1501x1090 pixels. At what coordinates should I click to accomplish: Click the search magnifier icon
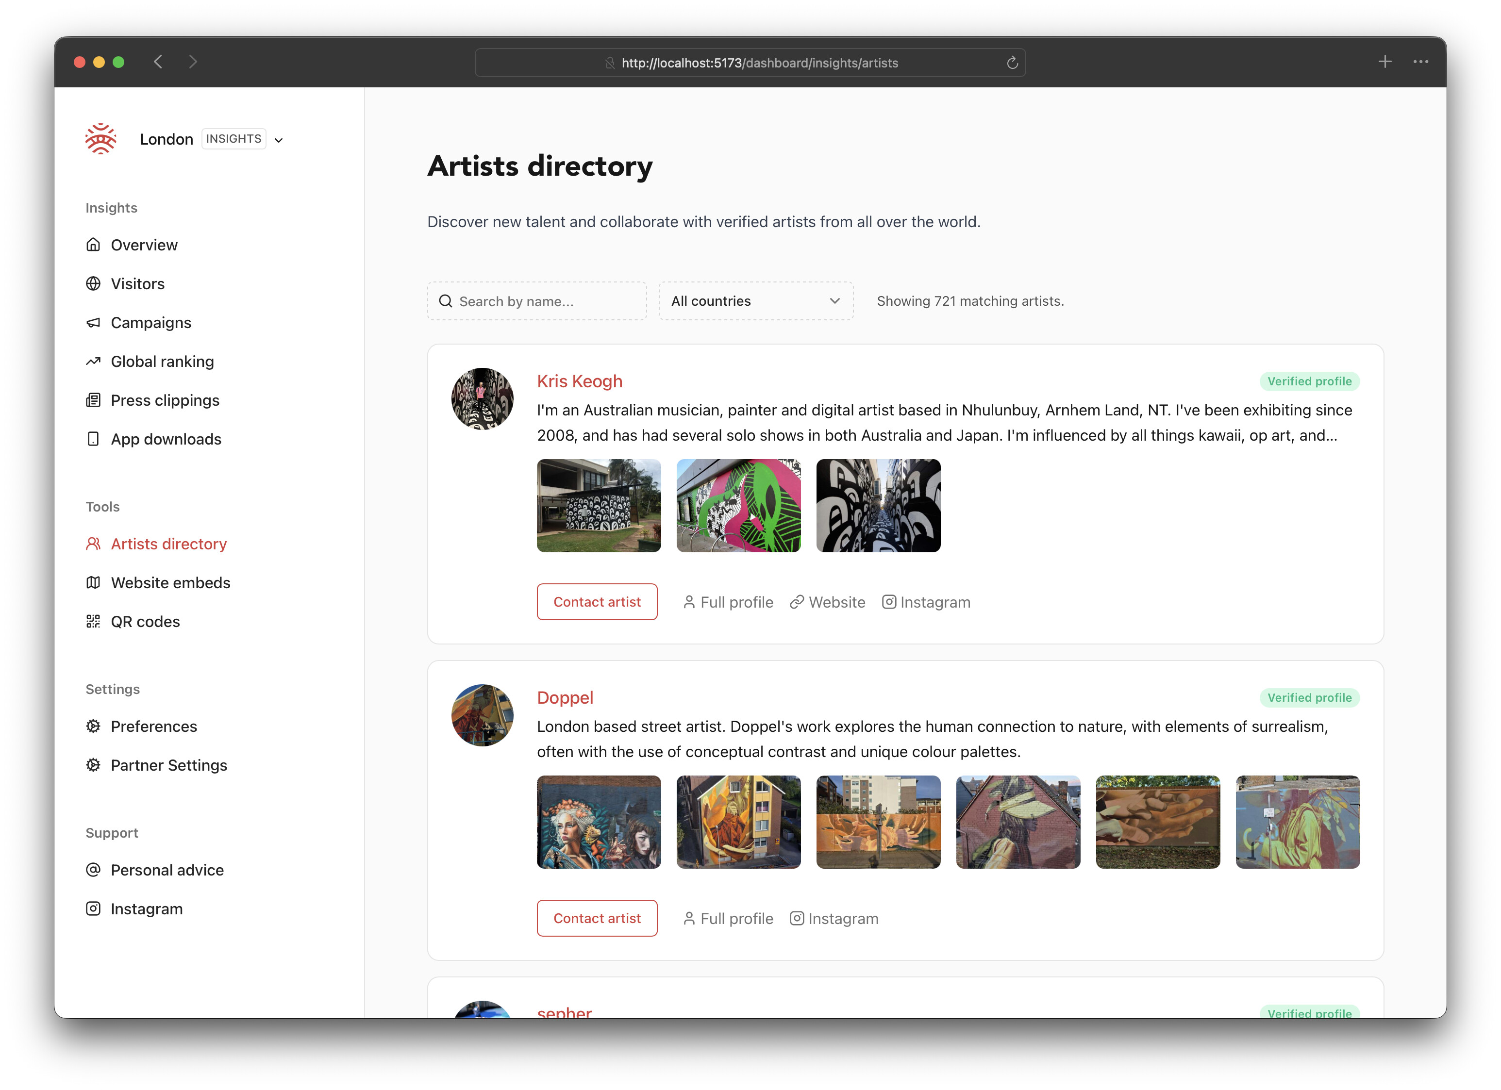pos(446,301)
